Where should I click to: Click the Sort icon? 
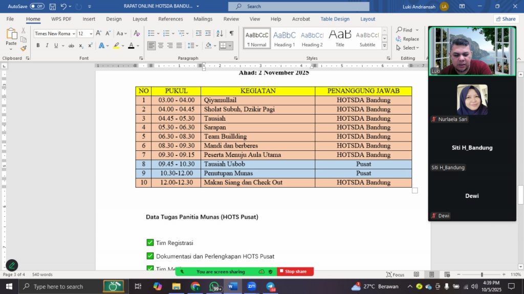[x=221, y=33]
